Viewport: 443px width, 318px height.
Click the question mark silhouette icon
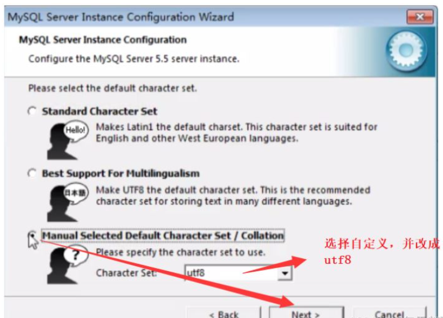pos(68,264)
